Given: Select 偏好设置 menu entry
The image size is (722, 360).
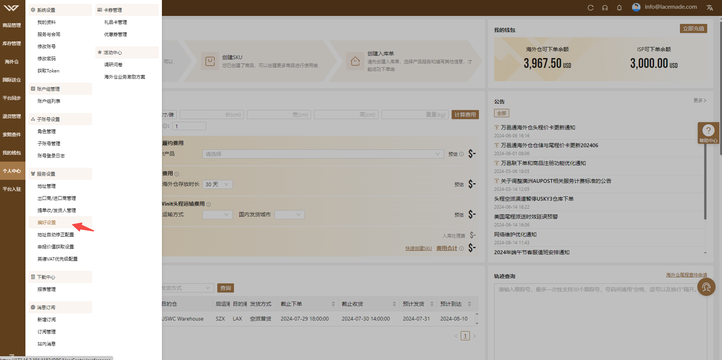Looking at the screenshot, I should (47, 223).
